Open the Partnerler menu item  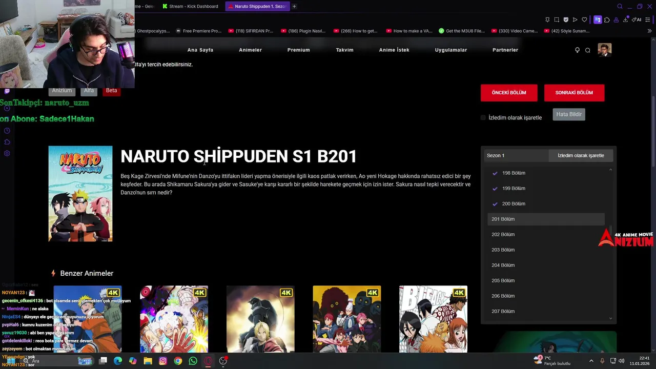tap(505, 50)
